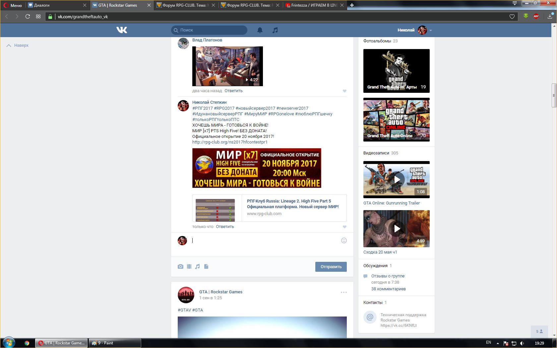Open Chrome from the taskbar
This screenshot has height=348, width=557.
(27, 343)
